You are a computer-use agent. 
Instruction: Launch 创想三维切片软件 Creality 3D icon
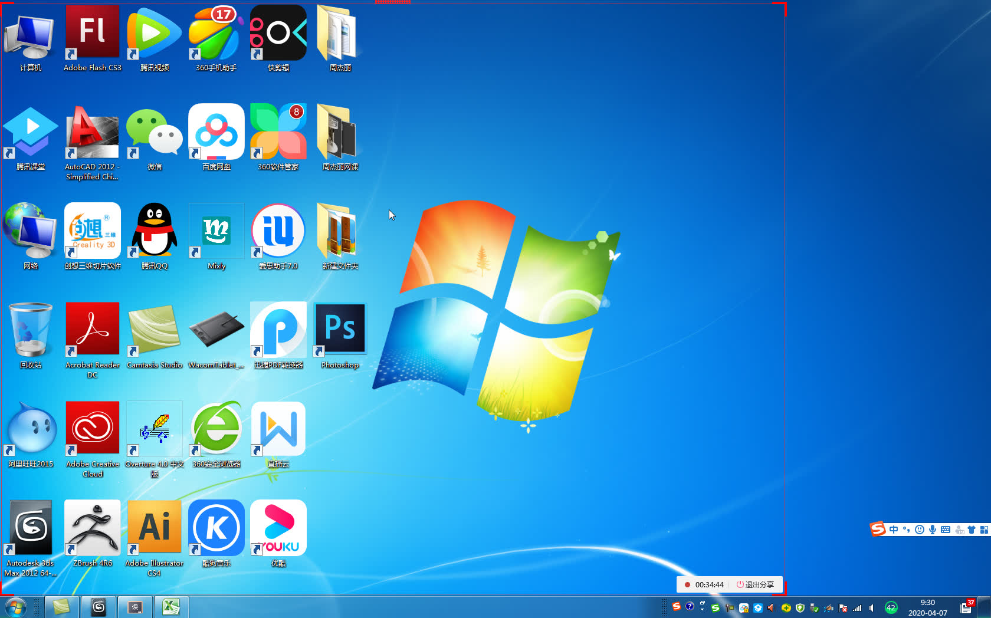93,236
